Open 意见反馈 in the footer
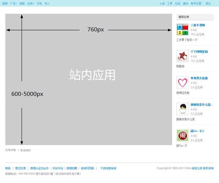This screenshot has width=219, height=183. 20,168
